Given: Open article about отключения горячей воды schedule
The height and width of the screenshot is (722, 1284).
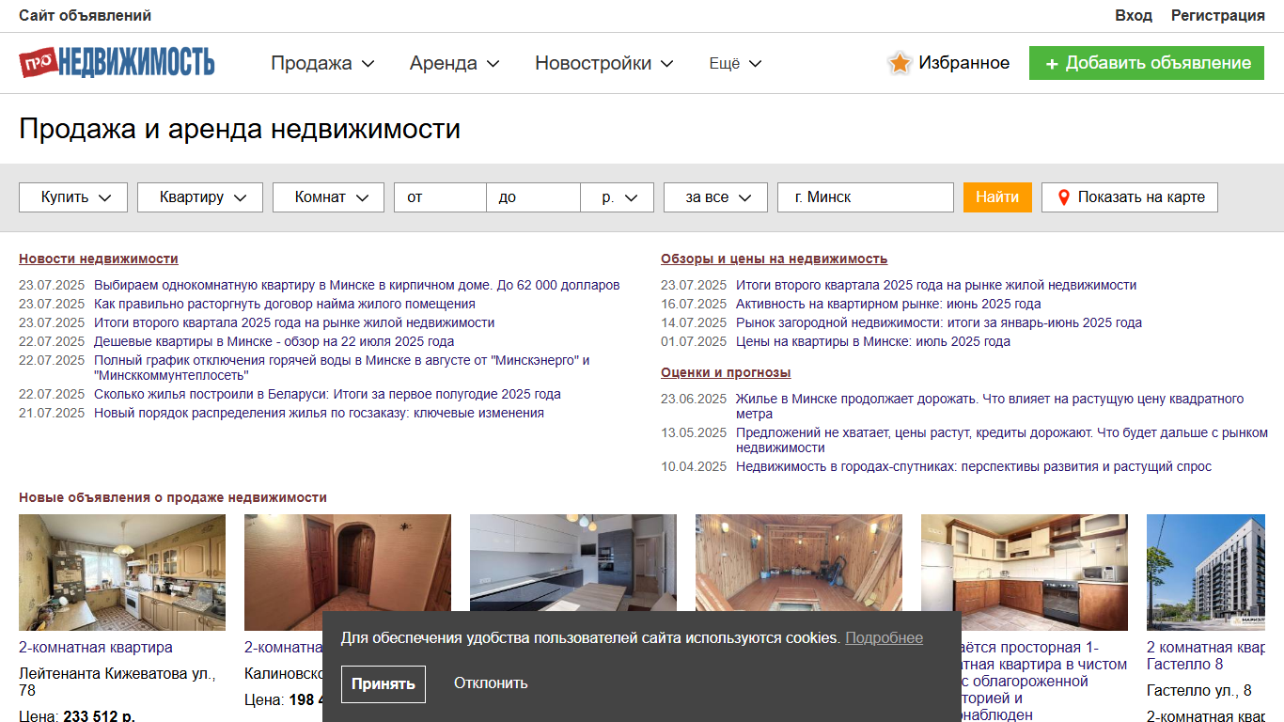Looking at the screenshot, I should click(342, 368).
